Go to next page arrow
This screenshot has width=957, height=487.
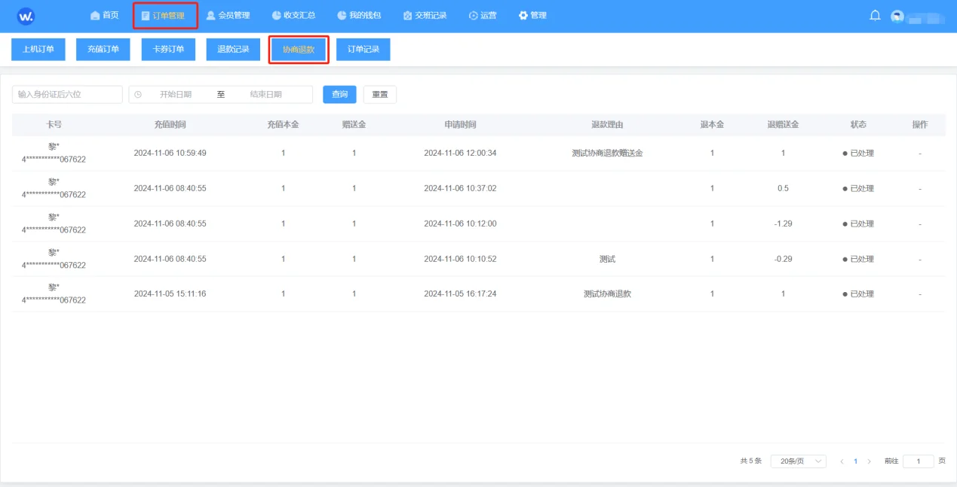point(869,461)
